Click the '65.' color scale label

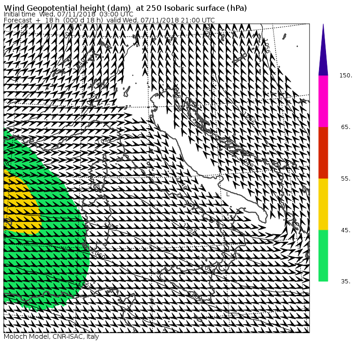click(346, 127)
